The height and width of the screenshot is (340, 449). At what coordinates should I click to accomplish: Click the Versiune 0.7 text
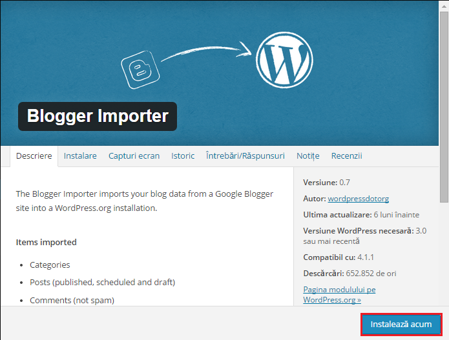pos(326,183)
